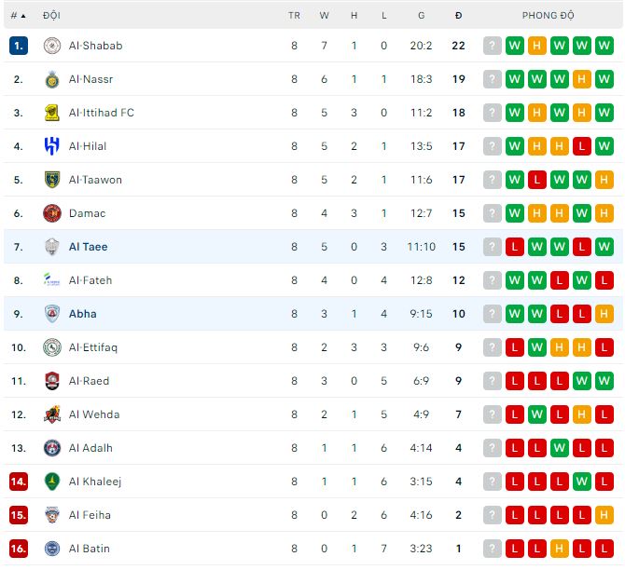Open the Al-Taawon team link

(x=95, y=180)
